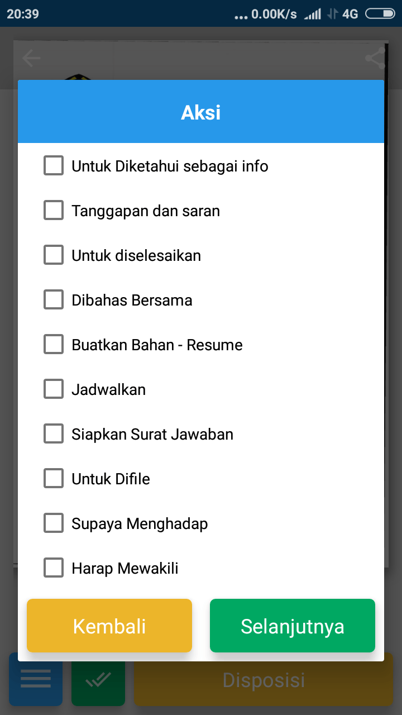Enable the "Tanggapan dan saran" checkbox
The width and height of the screenshot is (402, 715).
(x=54, y=211)
